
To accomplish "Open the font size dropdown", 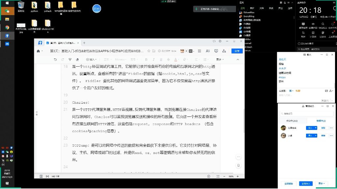I will click(x=134, y=59).
